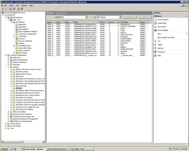
Task: Click the Software Updates node icon
Action: 11,112
